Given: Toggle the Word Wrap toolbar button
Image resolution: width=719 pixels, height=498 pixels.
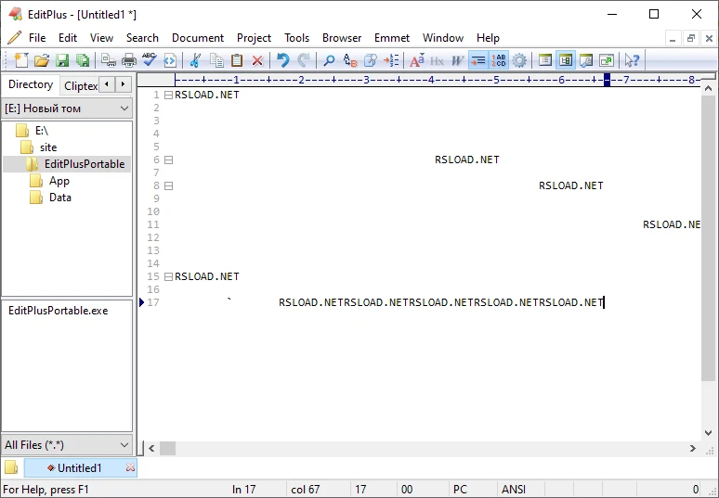Looking at the screenshot, I should coord(477,60).
